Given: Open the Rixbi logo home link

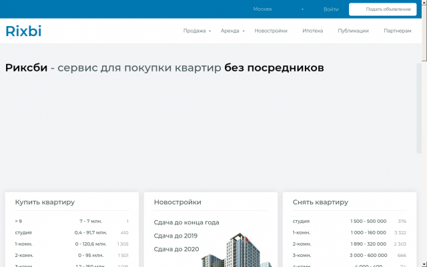Looking at the screenshot, I should tap(23, 31).
